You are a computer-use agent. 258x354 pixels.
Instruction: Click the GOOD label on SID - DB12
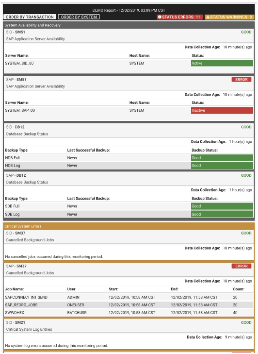pos(246,127)
